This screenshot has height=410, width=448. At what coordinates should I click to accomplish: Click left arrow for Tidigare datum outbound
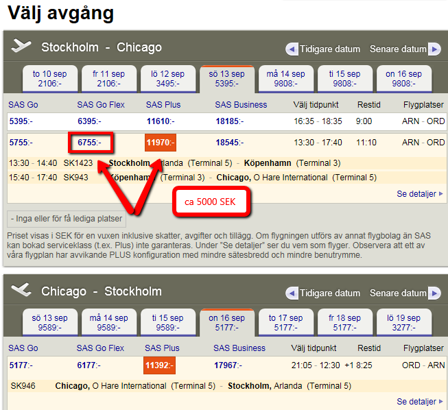292,49
